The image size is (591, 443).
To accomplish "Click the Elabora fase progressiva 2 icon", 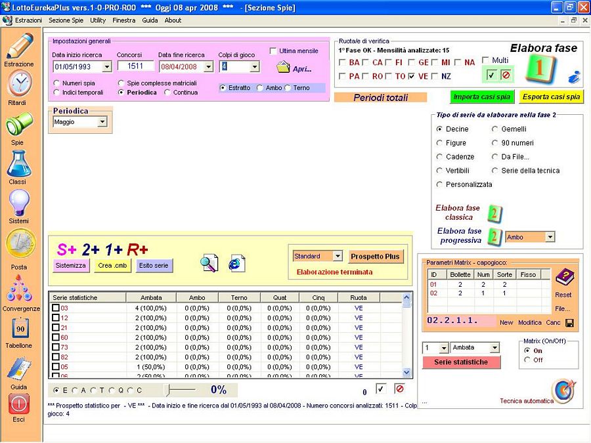I will pos(494,237).
